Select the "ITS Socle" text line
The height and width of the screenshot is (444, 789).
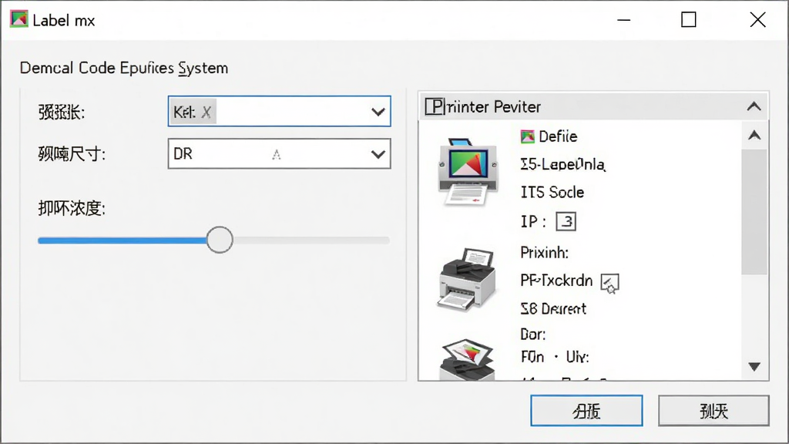click(x=552, y=192)
